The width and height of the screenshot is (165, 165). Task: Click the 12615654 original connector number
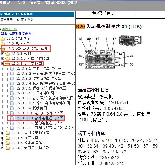tap(118, 102)
